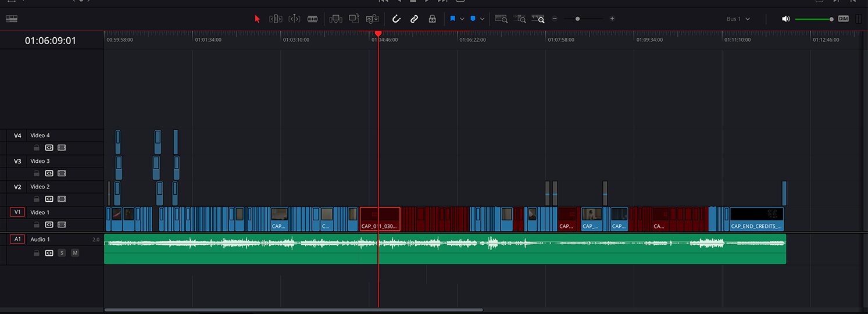Screen dimensions: 868x314
Task: Disable Video 3 track filmstrip icon
Action: [x=62, y=173]
